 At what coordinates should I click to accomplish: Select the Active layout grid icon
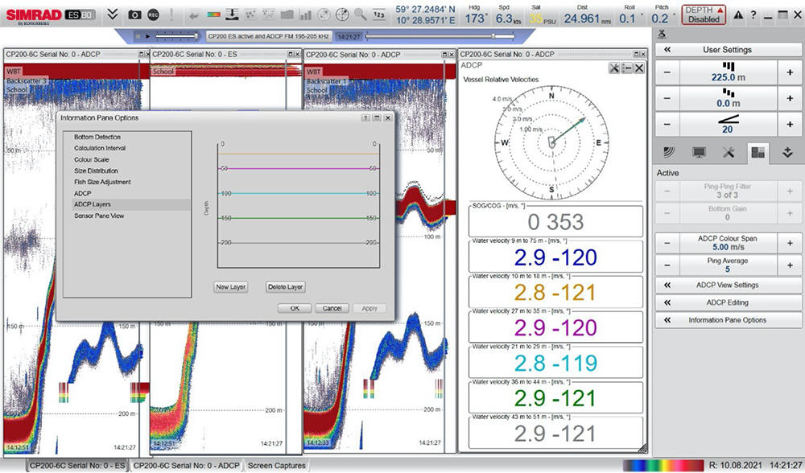[758, 153]
